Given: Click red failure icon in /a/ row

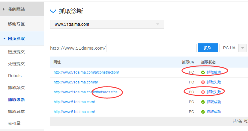Looking at the screenshot, I should pos(203,82).
